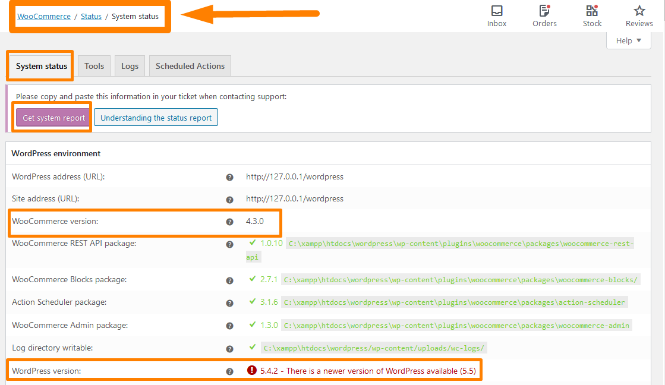Follow the Status breadcrumb link

[91, 16]
